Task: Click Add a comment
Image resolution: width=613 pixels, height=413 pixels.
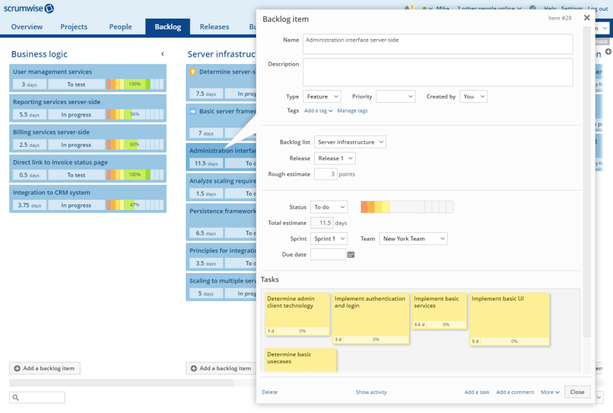Action: click(x=515, y=392)
